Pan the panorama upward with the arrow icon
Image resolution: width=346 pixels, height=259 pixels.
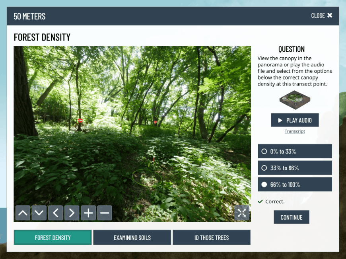pos(23,213)
